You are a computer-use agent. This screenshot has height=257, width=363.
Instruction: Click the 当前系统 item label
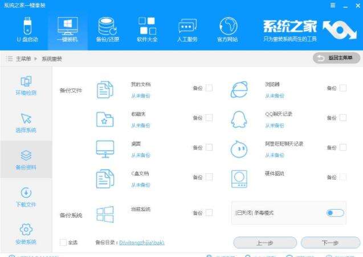point(141,209)
